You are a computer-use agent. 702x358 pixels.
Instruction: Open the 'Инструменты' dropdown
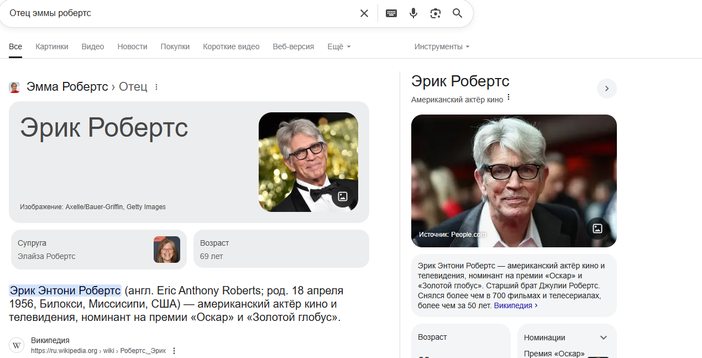[x=442, y=46]
